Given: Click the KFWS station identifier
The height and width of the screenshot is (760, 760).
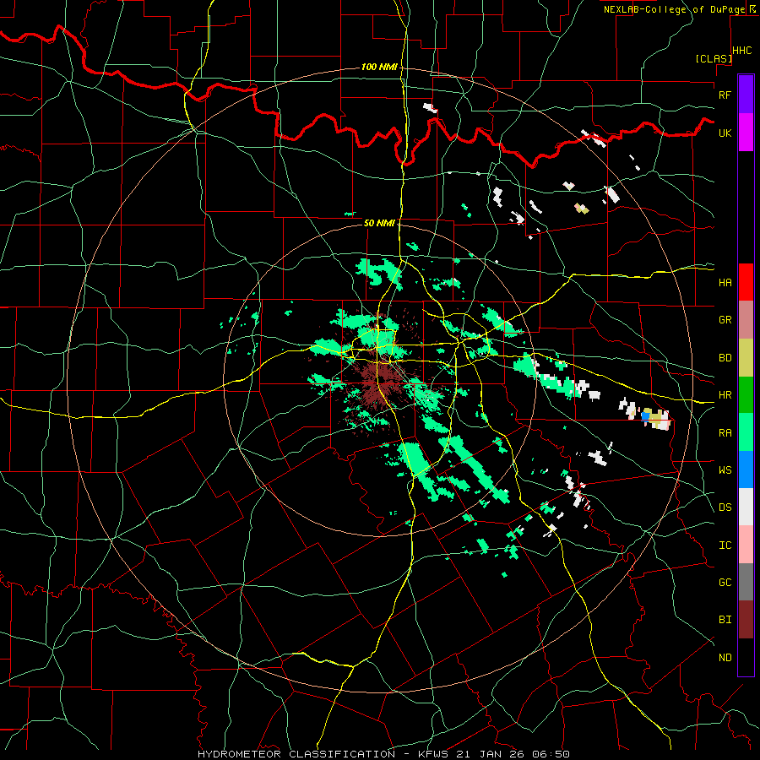Looking at the screenshot, I should pyautogui.click(x=433, y=754).
